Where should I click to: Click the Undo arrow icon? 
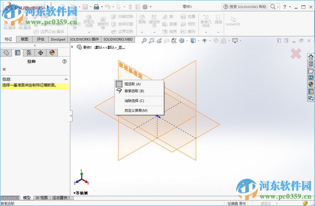107,7
